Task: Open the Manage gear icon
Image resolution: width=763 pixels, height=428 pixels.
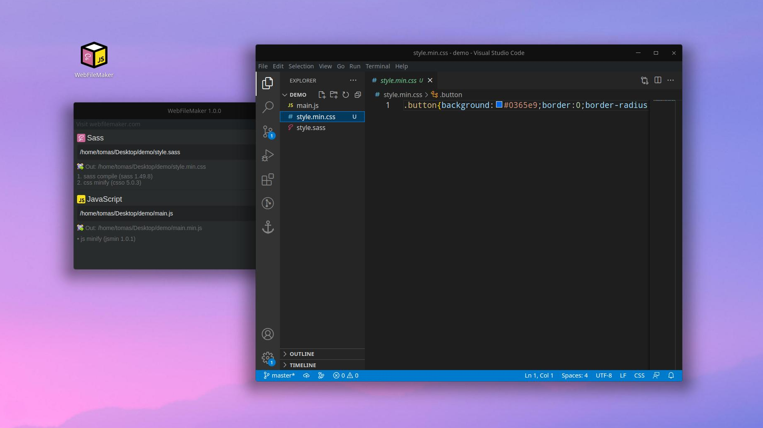Action: click(268, 358)
